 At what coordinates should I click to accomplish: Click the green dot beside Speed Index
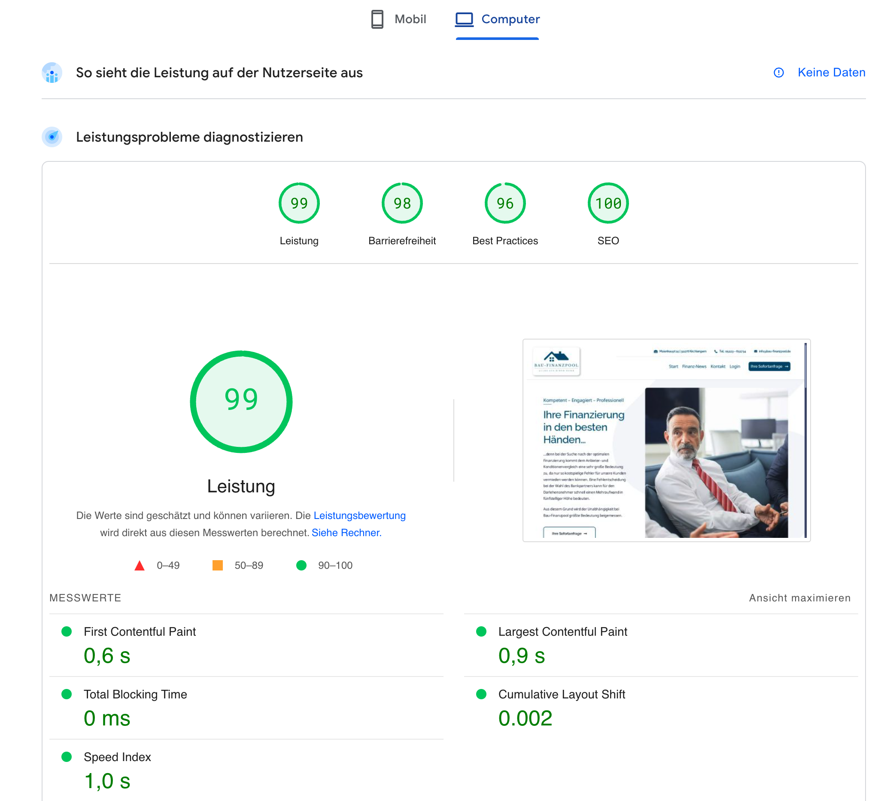(67, 757)
